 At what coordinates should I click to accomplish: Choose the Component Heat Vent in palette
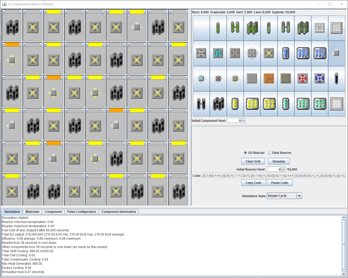tap(252, 53)
